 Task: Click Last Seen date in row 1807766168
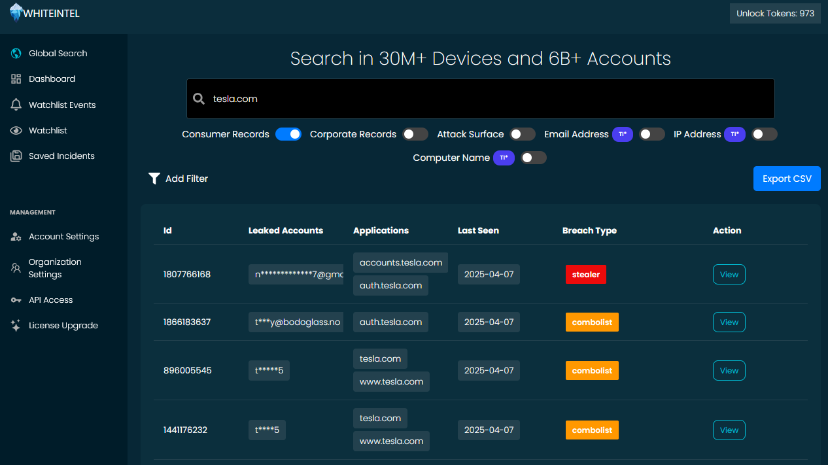[489, 275]
